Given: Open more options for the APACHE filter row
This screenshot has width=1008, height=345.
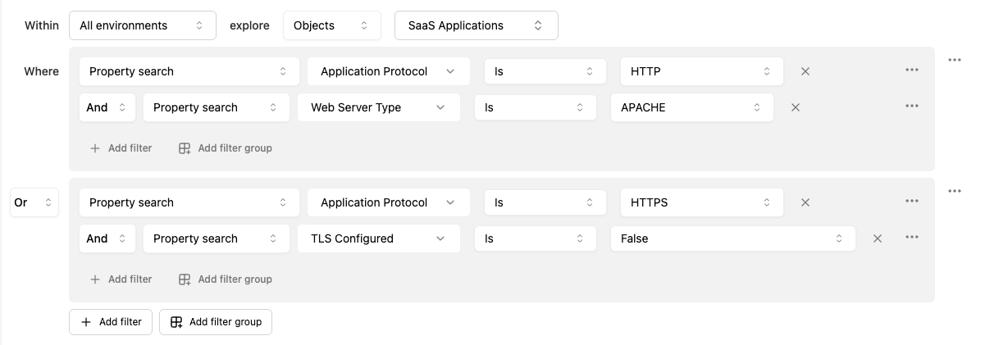Looking at the screenshot, I should [911, 107].
